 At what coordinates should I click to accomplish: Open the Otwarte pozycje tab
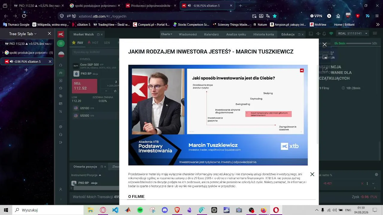pos(85,167)
